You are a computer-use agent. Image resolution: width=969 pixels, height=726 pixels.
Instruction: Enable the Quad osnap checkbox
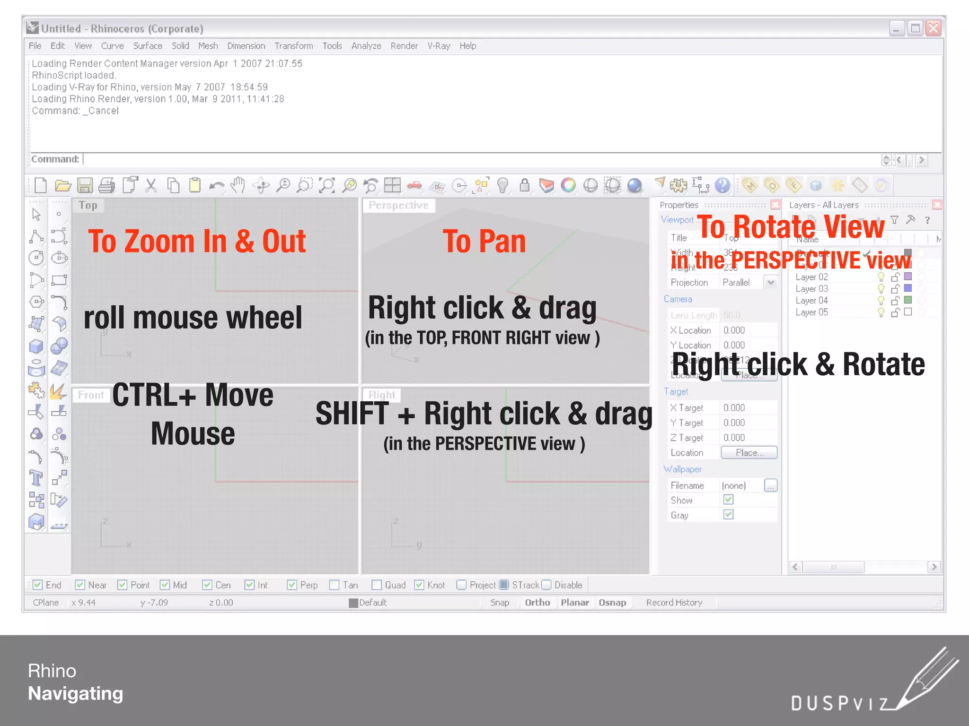(x=377, y=585)
